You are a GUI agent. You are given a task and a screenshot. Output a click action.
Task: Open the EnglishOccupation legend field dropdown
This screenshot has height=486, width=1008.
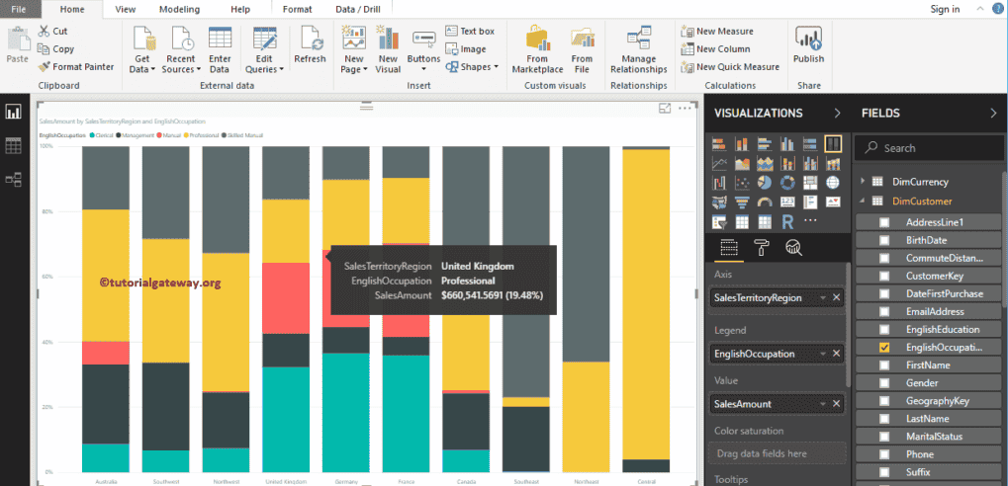coord(822,354)
